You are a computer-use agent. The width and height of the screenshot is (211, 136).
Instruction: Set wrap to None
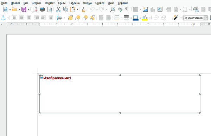pos(14,18)
